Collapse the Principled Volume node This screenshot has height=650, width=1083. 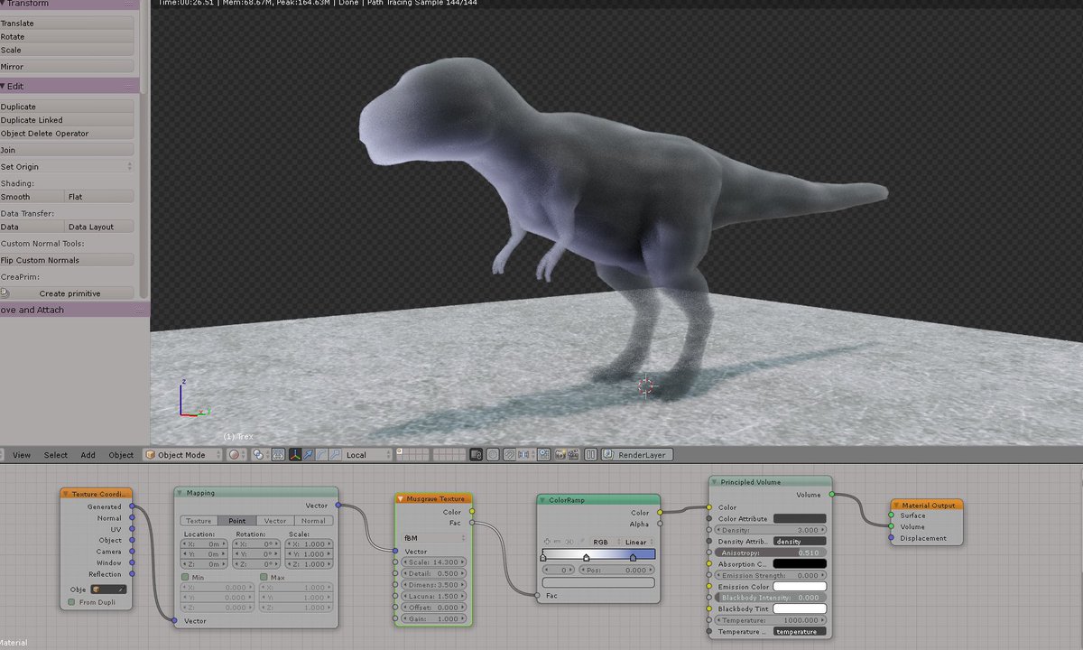715,482
